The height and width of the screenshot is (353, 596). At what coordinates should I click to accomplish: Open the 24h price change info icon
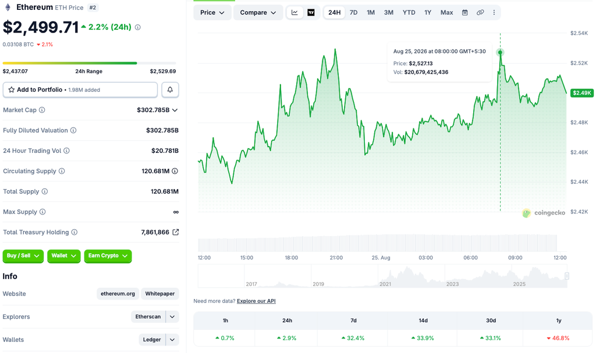coord(137,27)
